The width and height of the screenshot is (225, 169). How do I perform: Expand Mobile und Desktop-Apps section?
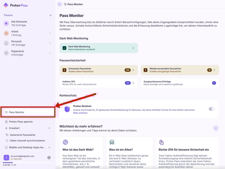point(49,147)
